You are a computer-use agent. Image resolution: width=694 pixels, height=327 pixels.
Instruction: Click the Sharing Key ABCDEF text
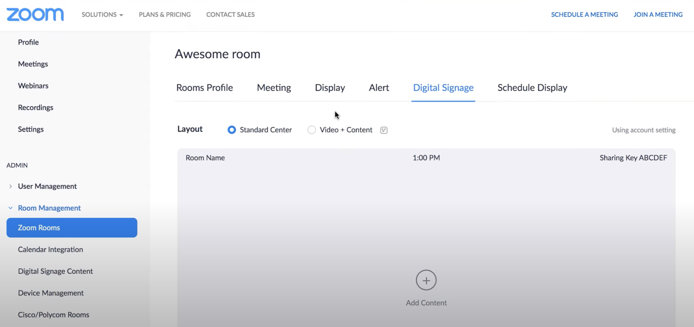point(633,158)
